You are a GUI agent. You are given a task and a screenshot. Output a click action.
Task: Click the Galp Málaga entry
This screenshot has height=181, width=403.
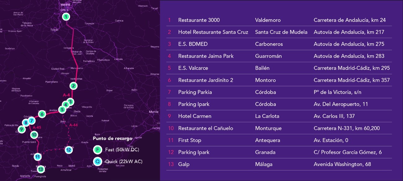click(x=184, y=164)
